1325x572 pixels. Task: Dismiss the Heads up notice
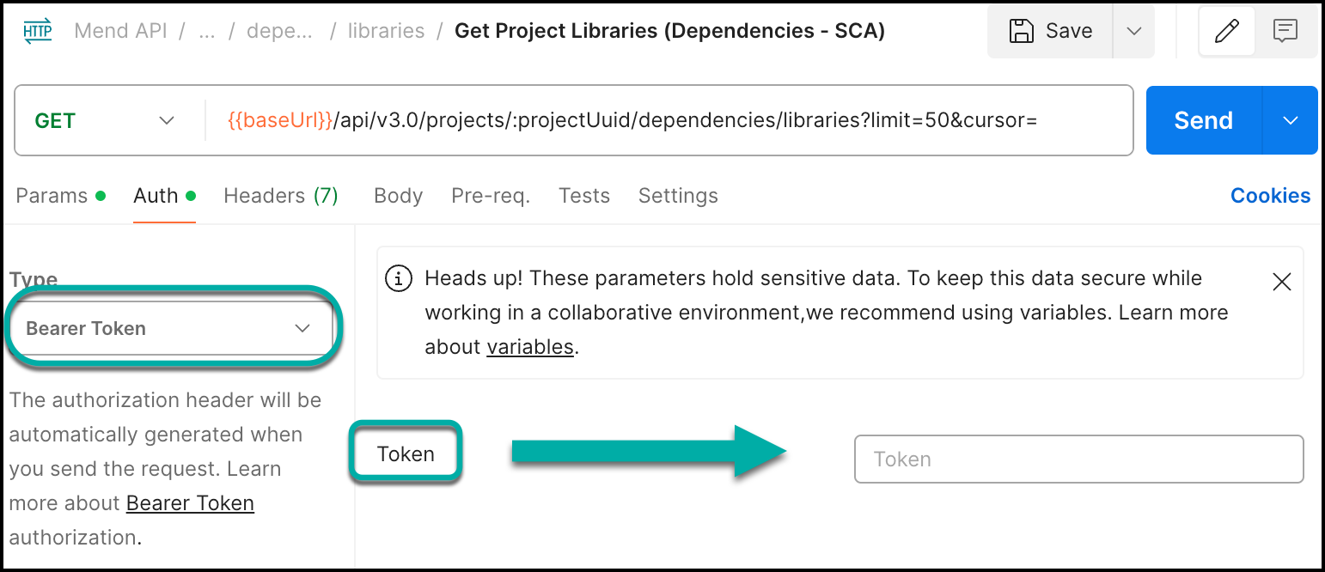1281,282
